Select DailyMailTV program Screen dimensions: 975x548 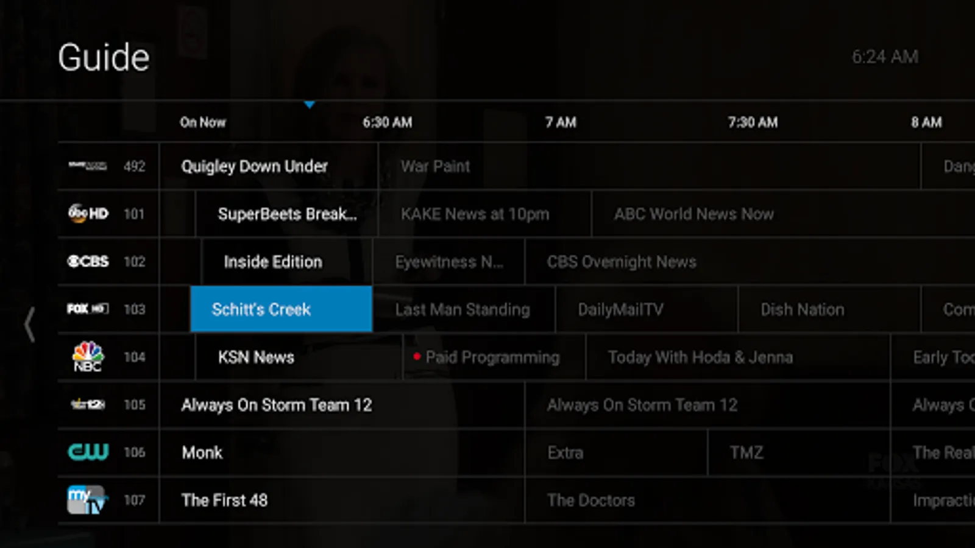(x=647, y=309)
